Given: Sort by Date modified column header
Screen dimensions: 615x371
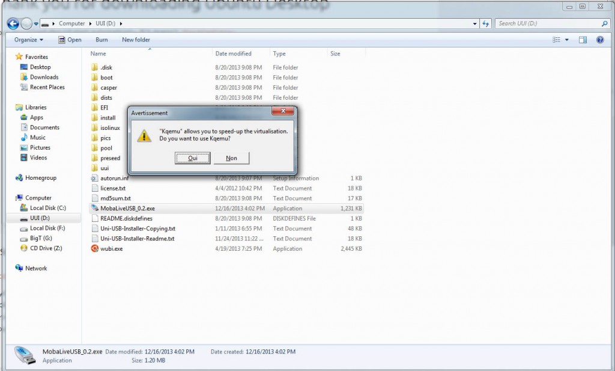Looking at the screenshot, I should point(234,54).
